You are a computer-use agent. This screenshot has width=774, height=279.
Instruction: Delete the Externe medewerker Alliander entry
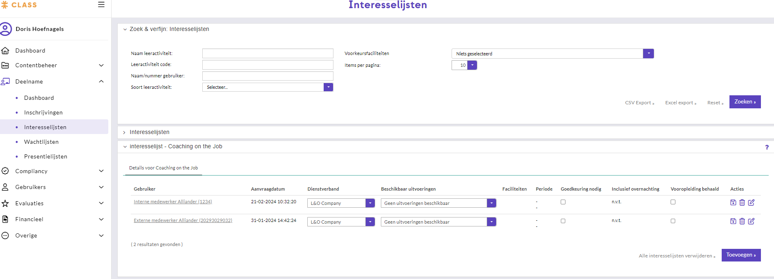pos(742,221)
